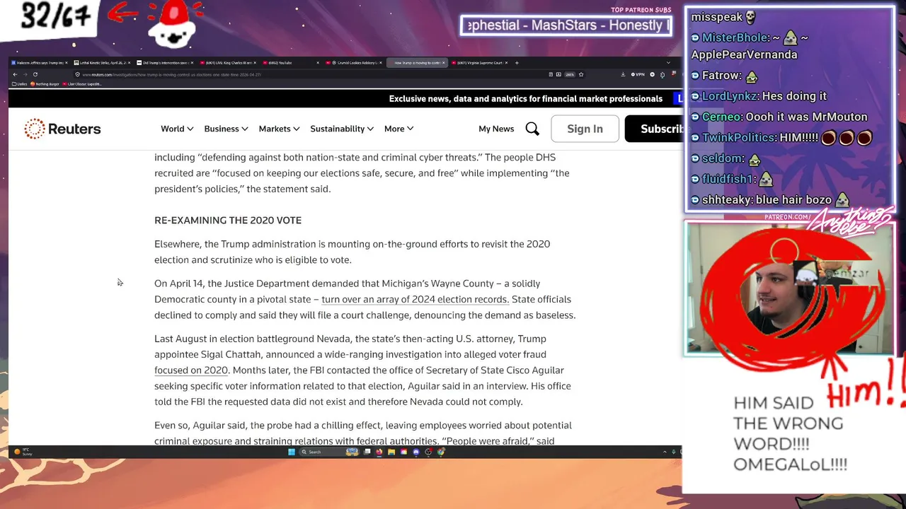Expand the World menu
The width and height of the screenshot is (906, 509).
[177, 129]
